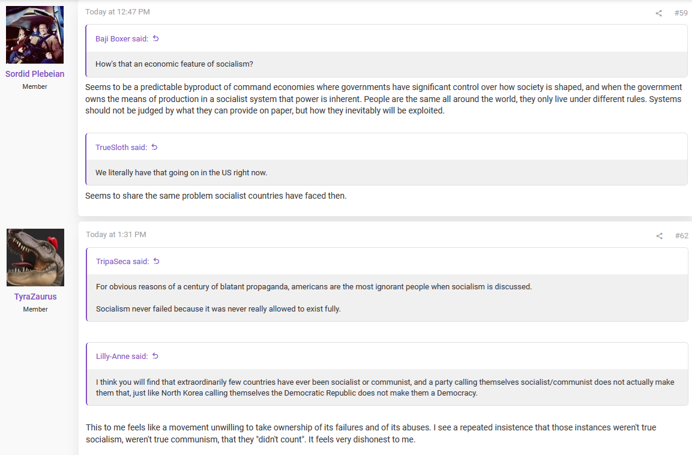
Task: Open the post #59 permalink
Action: tap(681, 13)
